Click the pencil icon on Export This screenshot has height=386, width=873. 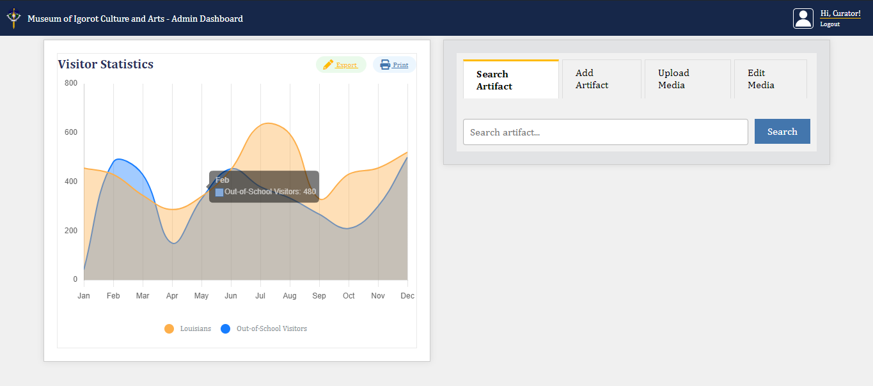pyautogui.click(x=329, y=65)
